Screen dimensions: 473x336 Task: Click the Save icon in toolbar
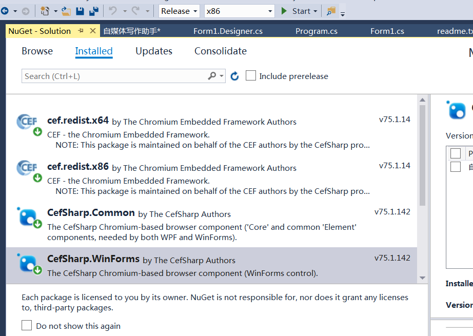pyautogui.click(x=80, y=11)
